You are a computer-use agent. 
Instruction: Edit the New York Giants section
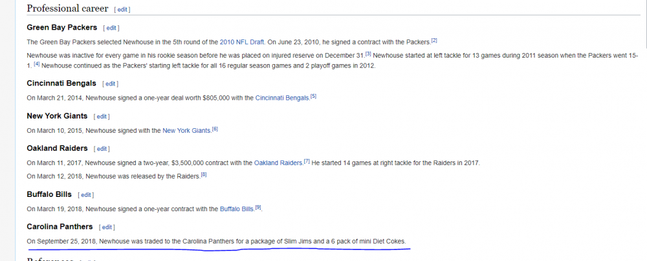[102, 117]
